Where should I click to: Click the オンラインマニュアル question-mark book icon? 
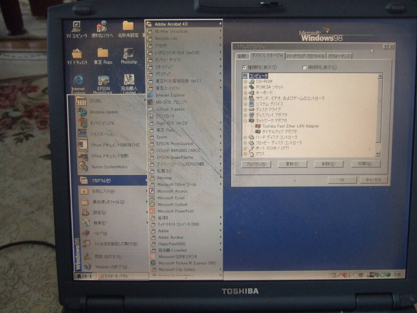point(82,123)
